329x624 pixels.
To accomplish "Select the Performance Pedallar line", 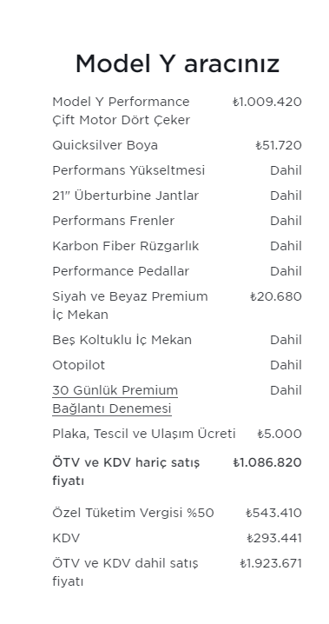I will (x=177, y=271).
